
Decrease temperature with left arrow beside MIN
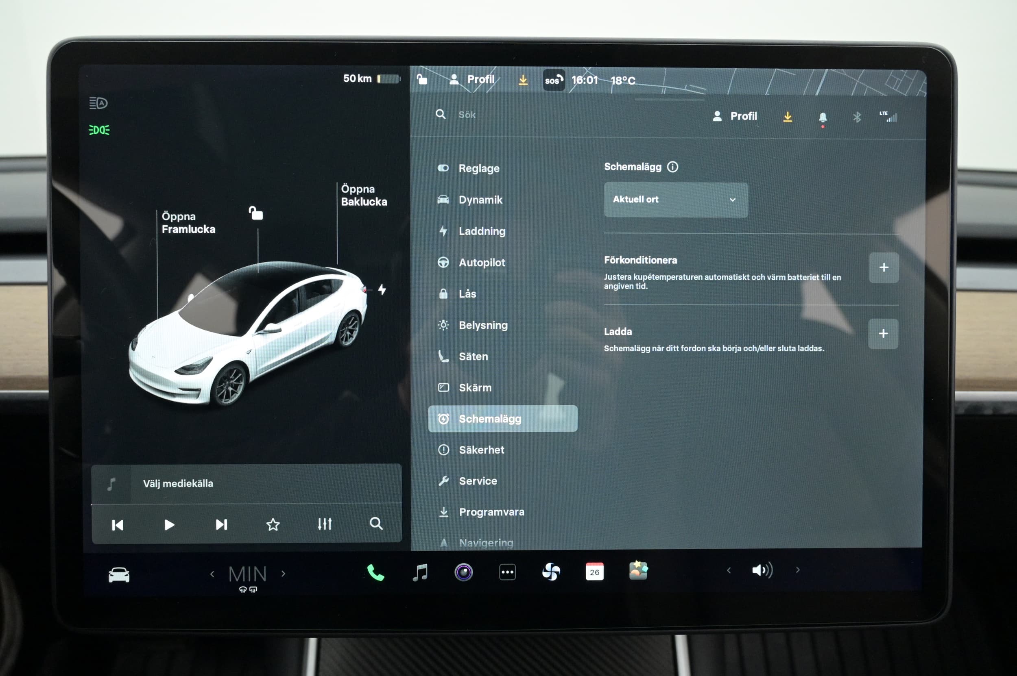pyautogui.click(x=212, y=574)
